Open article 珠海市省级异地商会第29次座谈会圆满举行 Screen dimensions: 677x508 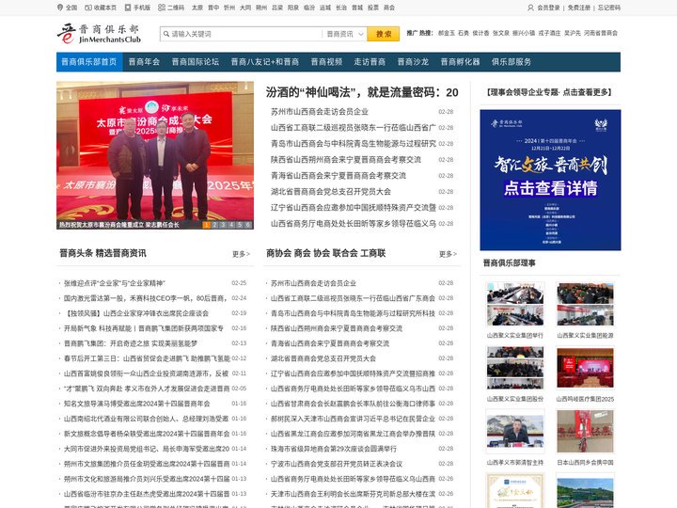click(x=333, y=449)
